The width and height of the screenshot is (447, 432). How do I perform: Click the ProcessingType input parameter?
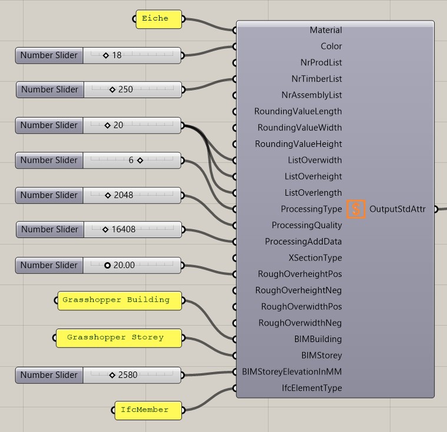(x=312, y=209)
